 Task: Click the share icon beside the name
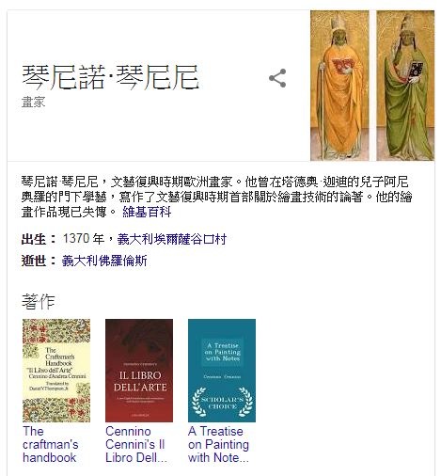coord(277,78)
